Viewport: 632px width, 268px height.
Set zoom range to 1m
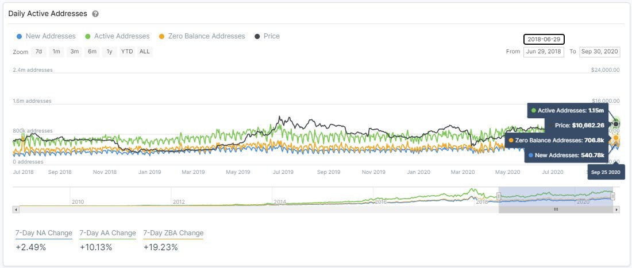56,52
